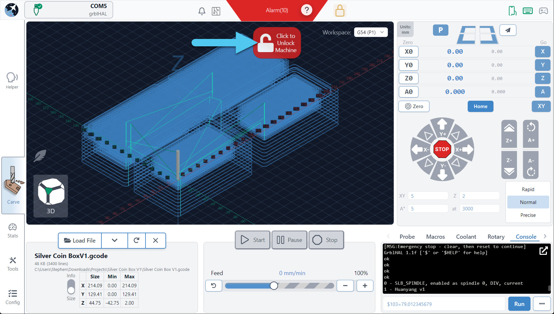This screenshot has height=314, width=554.
Task: Click the red unlock machine padlock button
Action: pyautogui.click(x=277, y=43)
